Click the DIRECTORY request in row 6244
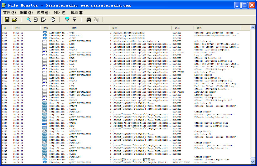Image resolution: width=257 pixels, height=166 pixels. (75, 143)
